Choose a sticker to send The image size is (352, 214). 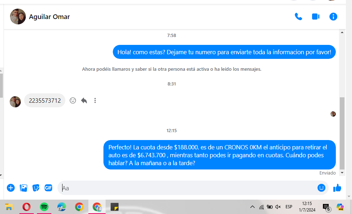pyautogui.click(x=36, y=188)
